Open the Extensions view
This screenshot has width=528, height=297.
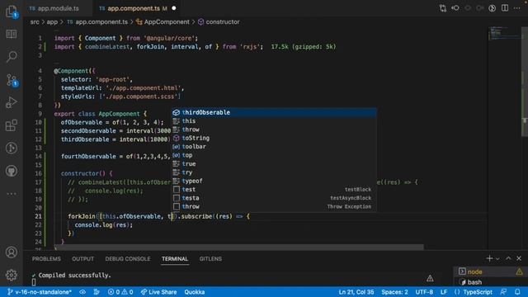pyautogui.click(x=12, y=125)
